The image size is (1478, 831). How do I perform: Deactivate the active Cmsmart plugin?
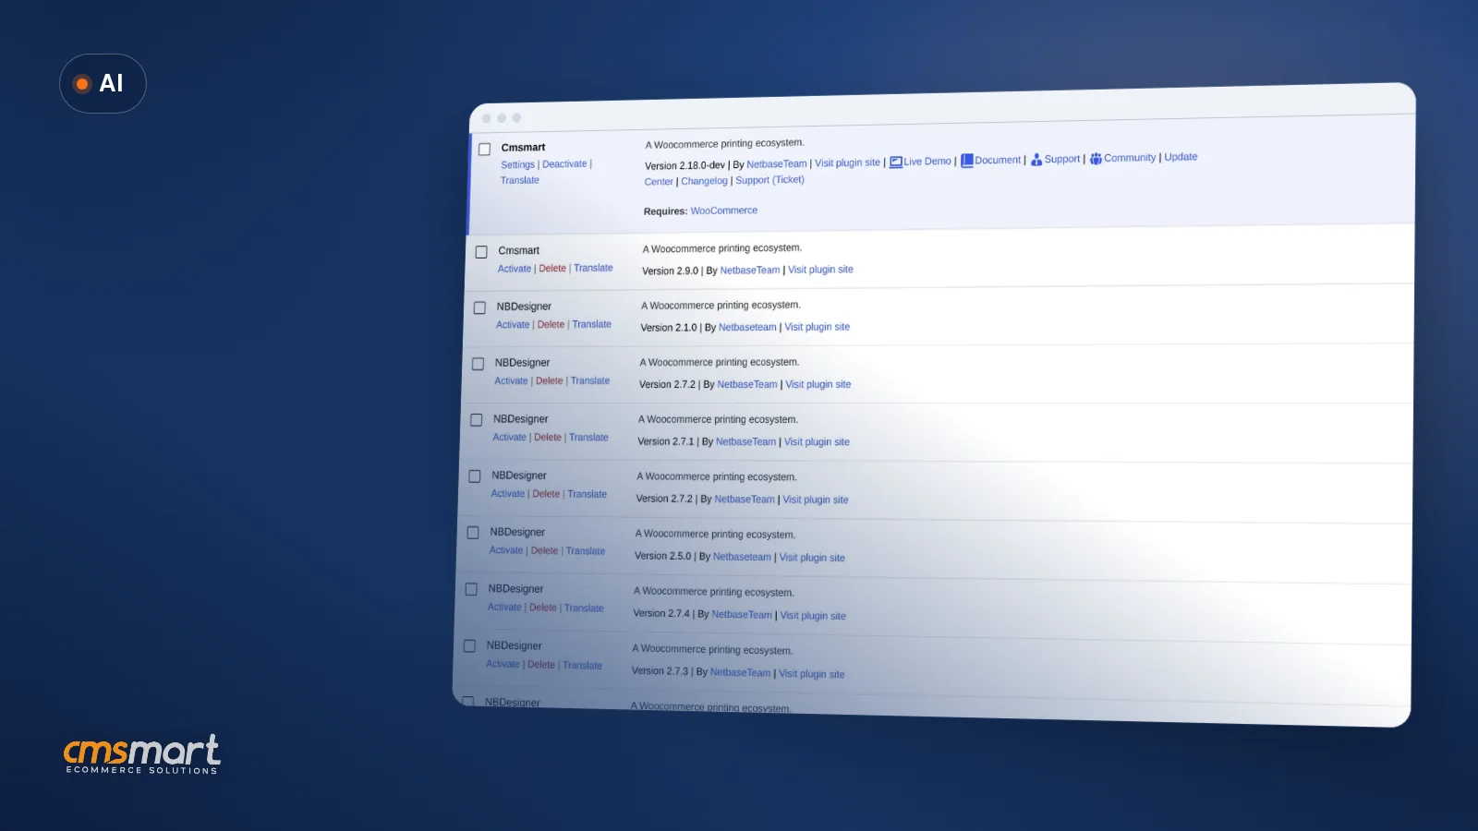[x=564, y=164]
